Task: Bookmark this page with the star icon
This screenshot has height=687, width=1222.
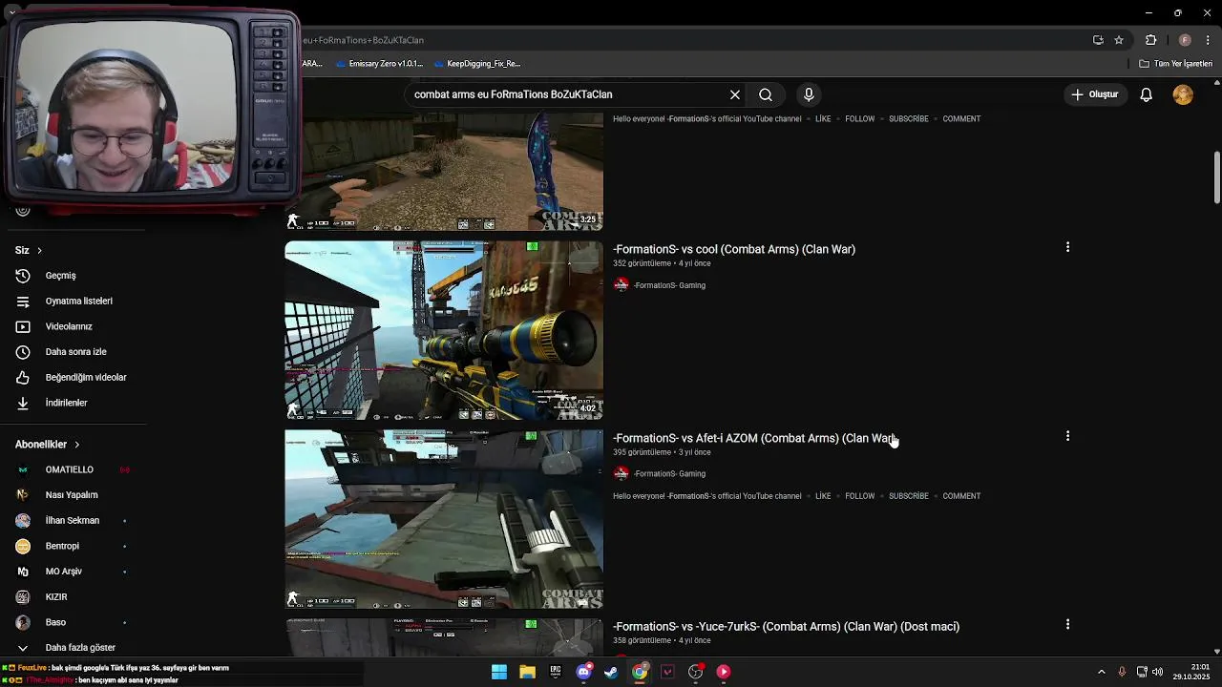Action: [1119, 40]
